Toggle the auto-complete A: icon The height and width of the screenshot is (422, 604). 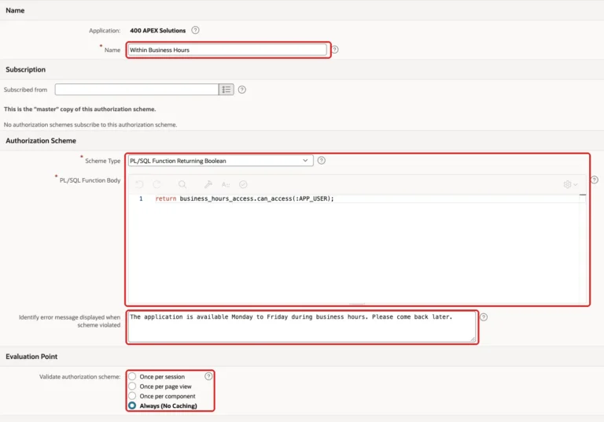pyautogui.click(x=226, y=184)
